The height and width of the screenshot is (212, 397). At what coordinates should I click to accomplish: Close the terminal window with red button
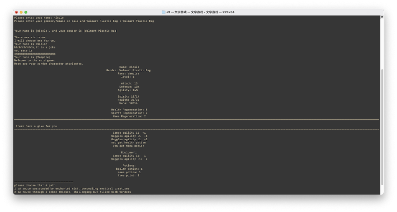tap(16, 12)
